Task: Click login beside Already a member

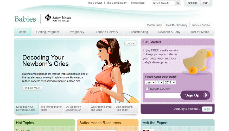Action: pyautogui.click(x=207, y=109)
